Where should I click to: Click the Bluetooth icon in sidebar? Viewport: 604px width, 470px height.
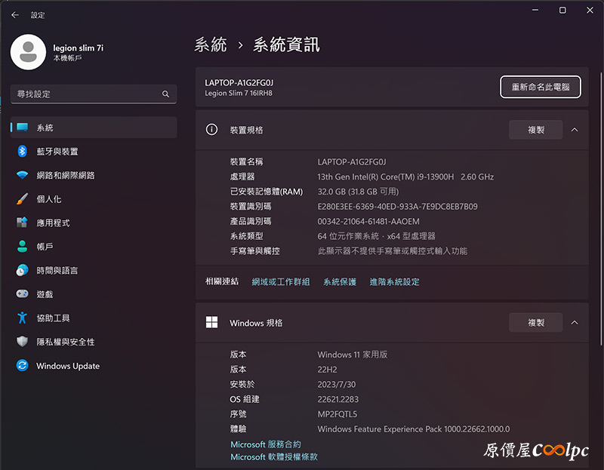click(23, 152)
